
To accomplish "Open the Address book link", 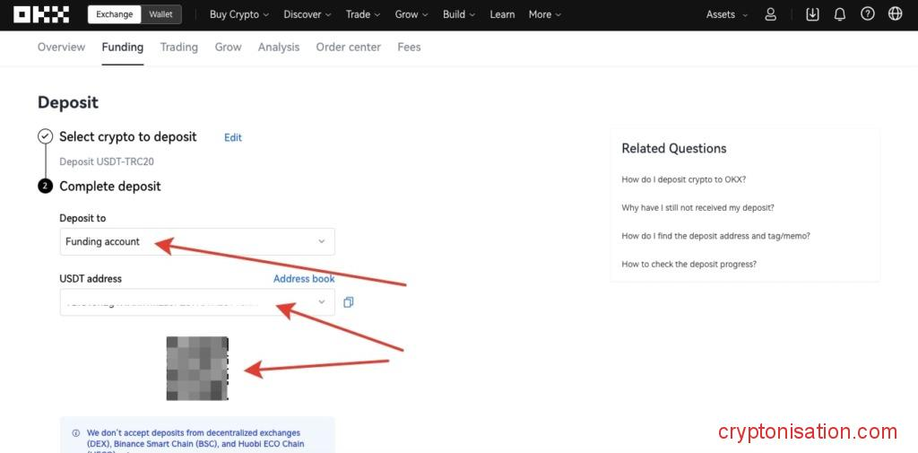I will click(304, 279).
